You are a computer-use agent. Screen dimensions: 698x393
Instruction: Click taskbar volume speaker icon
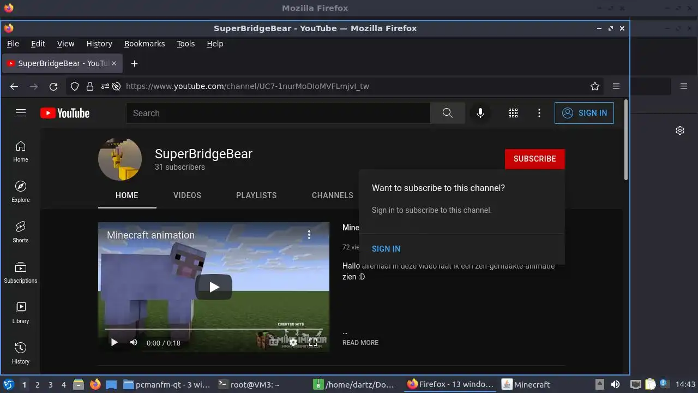(615, 385)
